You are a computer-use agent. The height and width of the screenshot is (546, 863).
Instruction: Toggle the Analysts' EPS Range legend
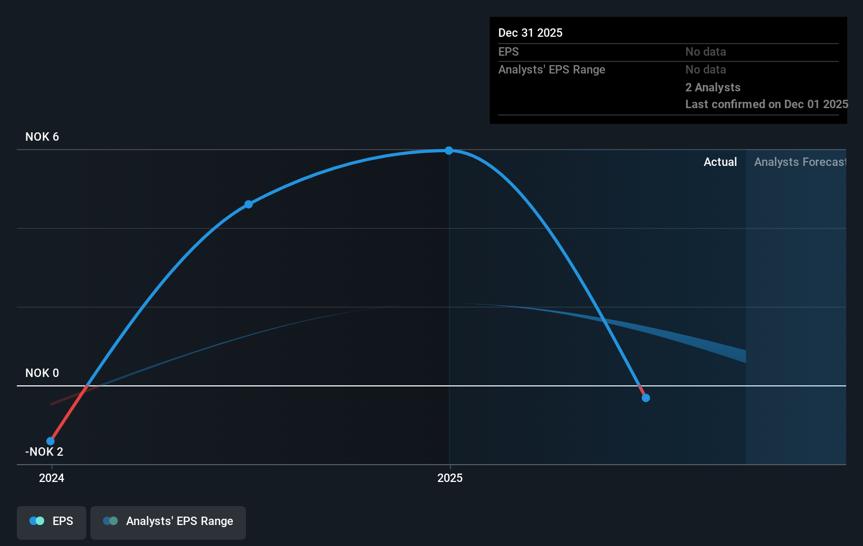click(168, 522)
